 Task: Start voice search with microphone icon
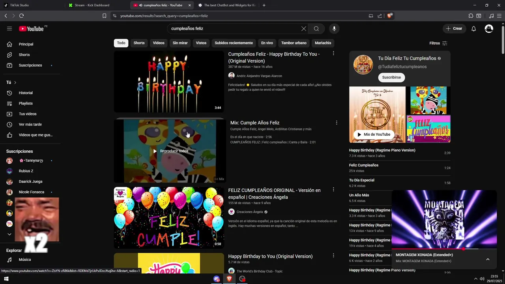point(334,28)
